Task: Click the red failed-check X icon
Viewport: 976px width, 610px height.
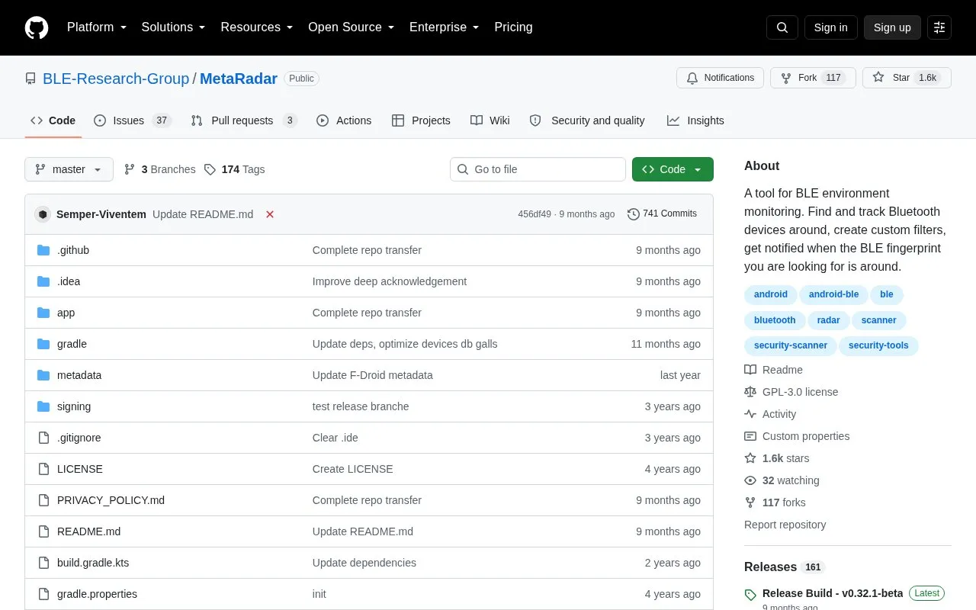Action: [270, 214]
